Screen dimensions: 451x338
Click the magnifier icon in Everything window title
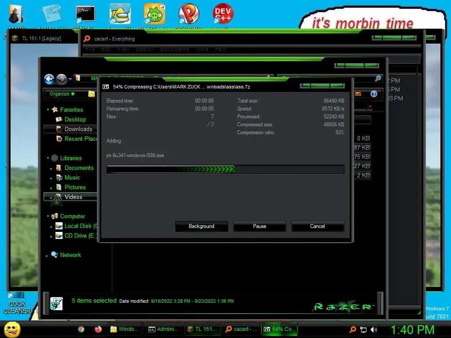(x=87, y=39)
